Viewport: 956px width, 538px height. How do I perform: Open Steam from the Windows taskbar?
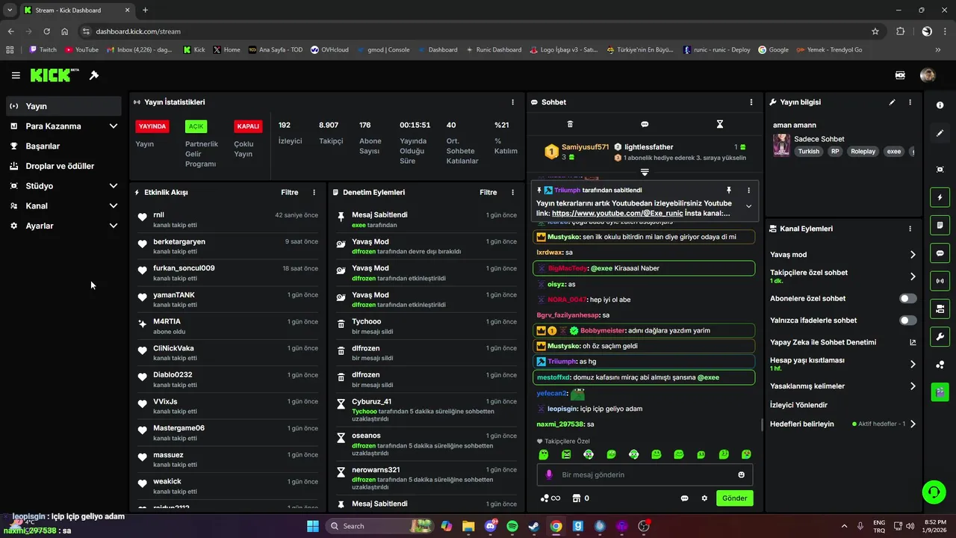[x=534, y=526]
